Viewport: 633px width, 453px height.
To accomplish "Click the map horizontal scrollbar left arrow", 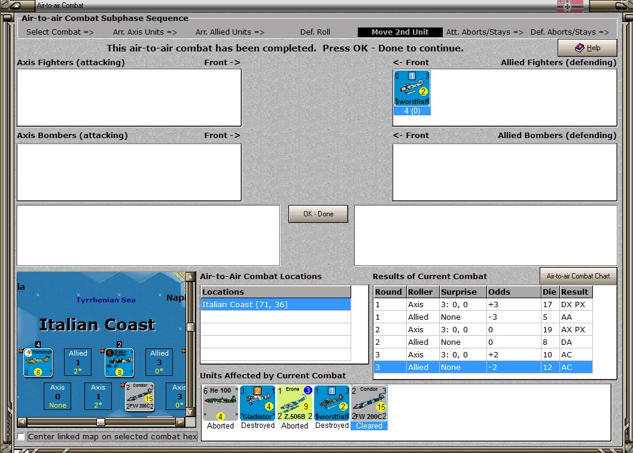I will click(x=22, y=422).
